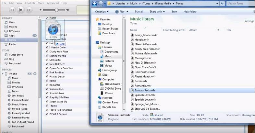
Task: Click the iTunes Play button
Action: [x=21, y=10]
